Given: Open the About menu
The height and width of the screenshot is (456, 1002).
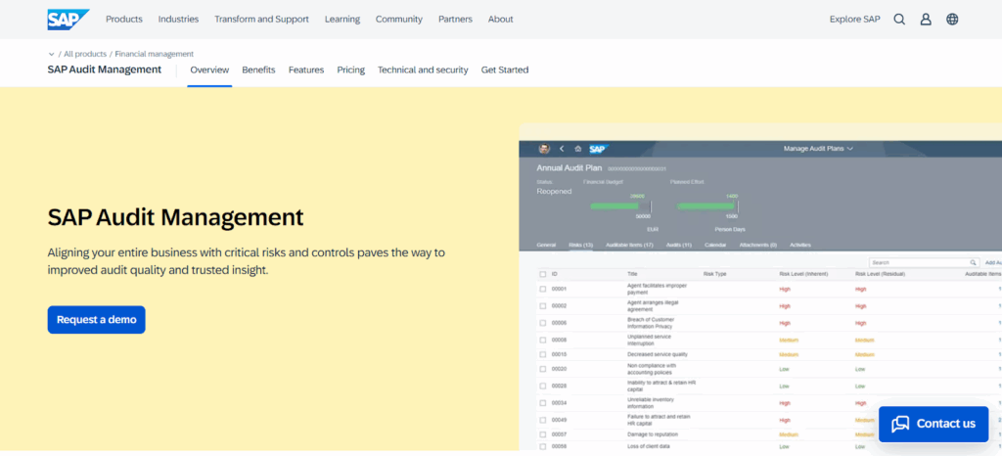Looking at the screenshot, I should (500, 20).
